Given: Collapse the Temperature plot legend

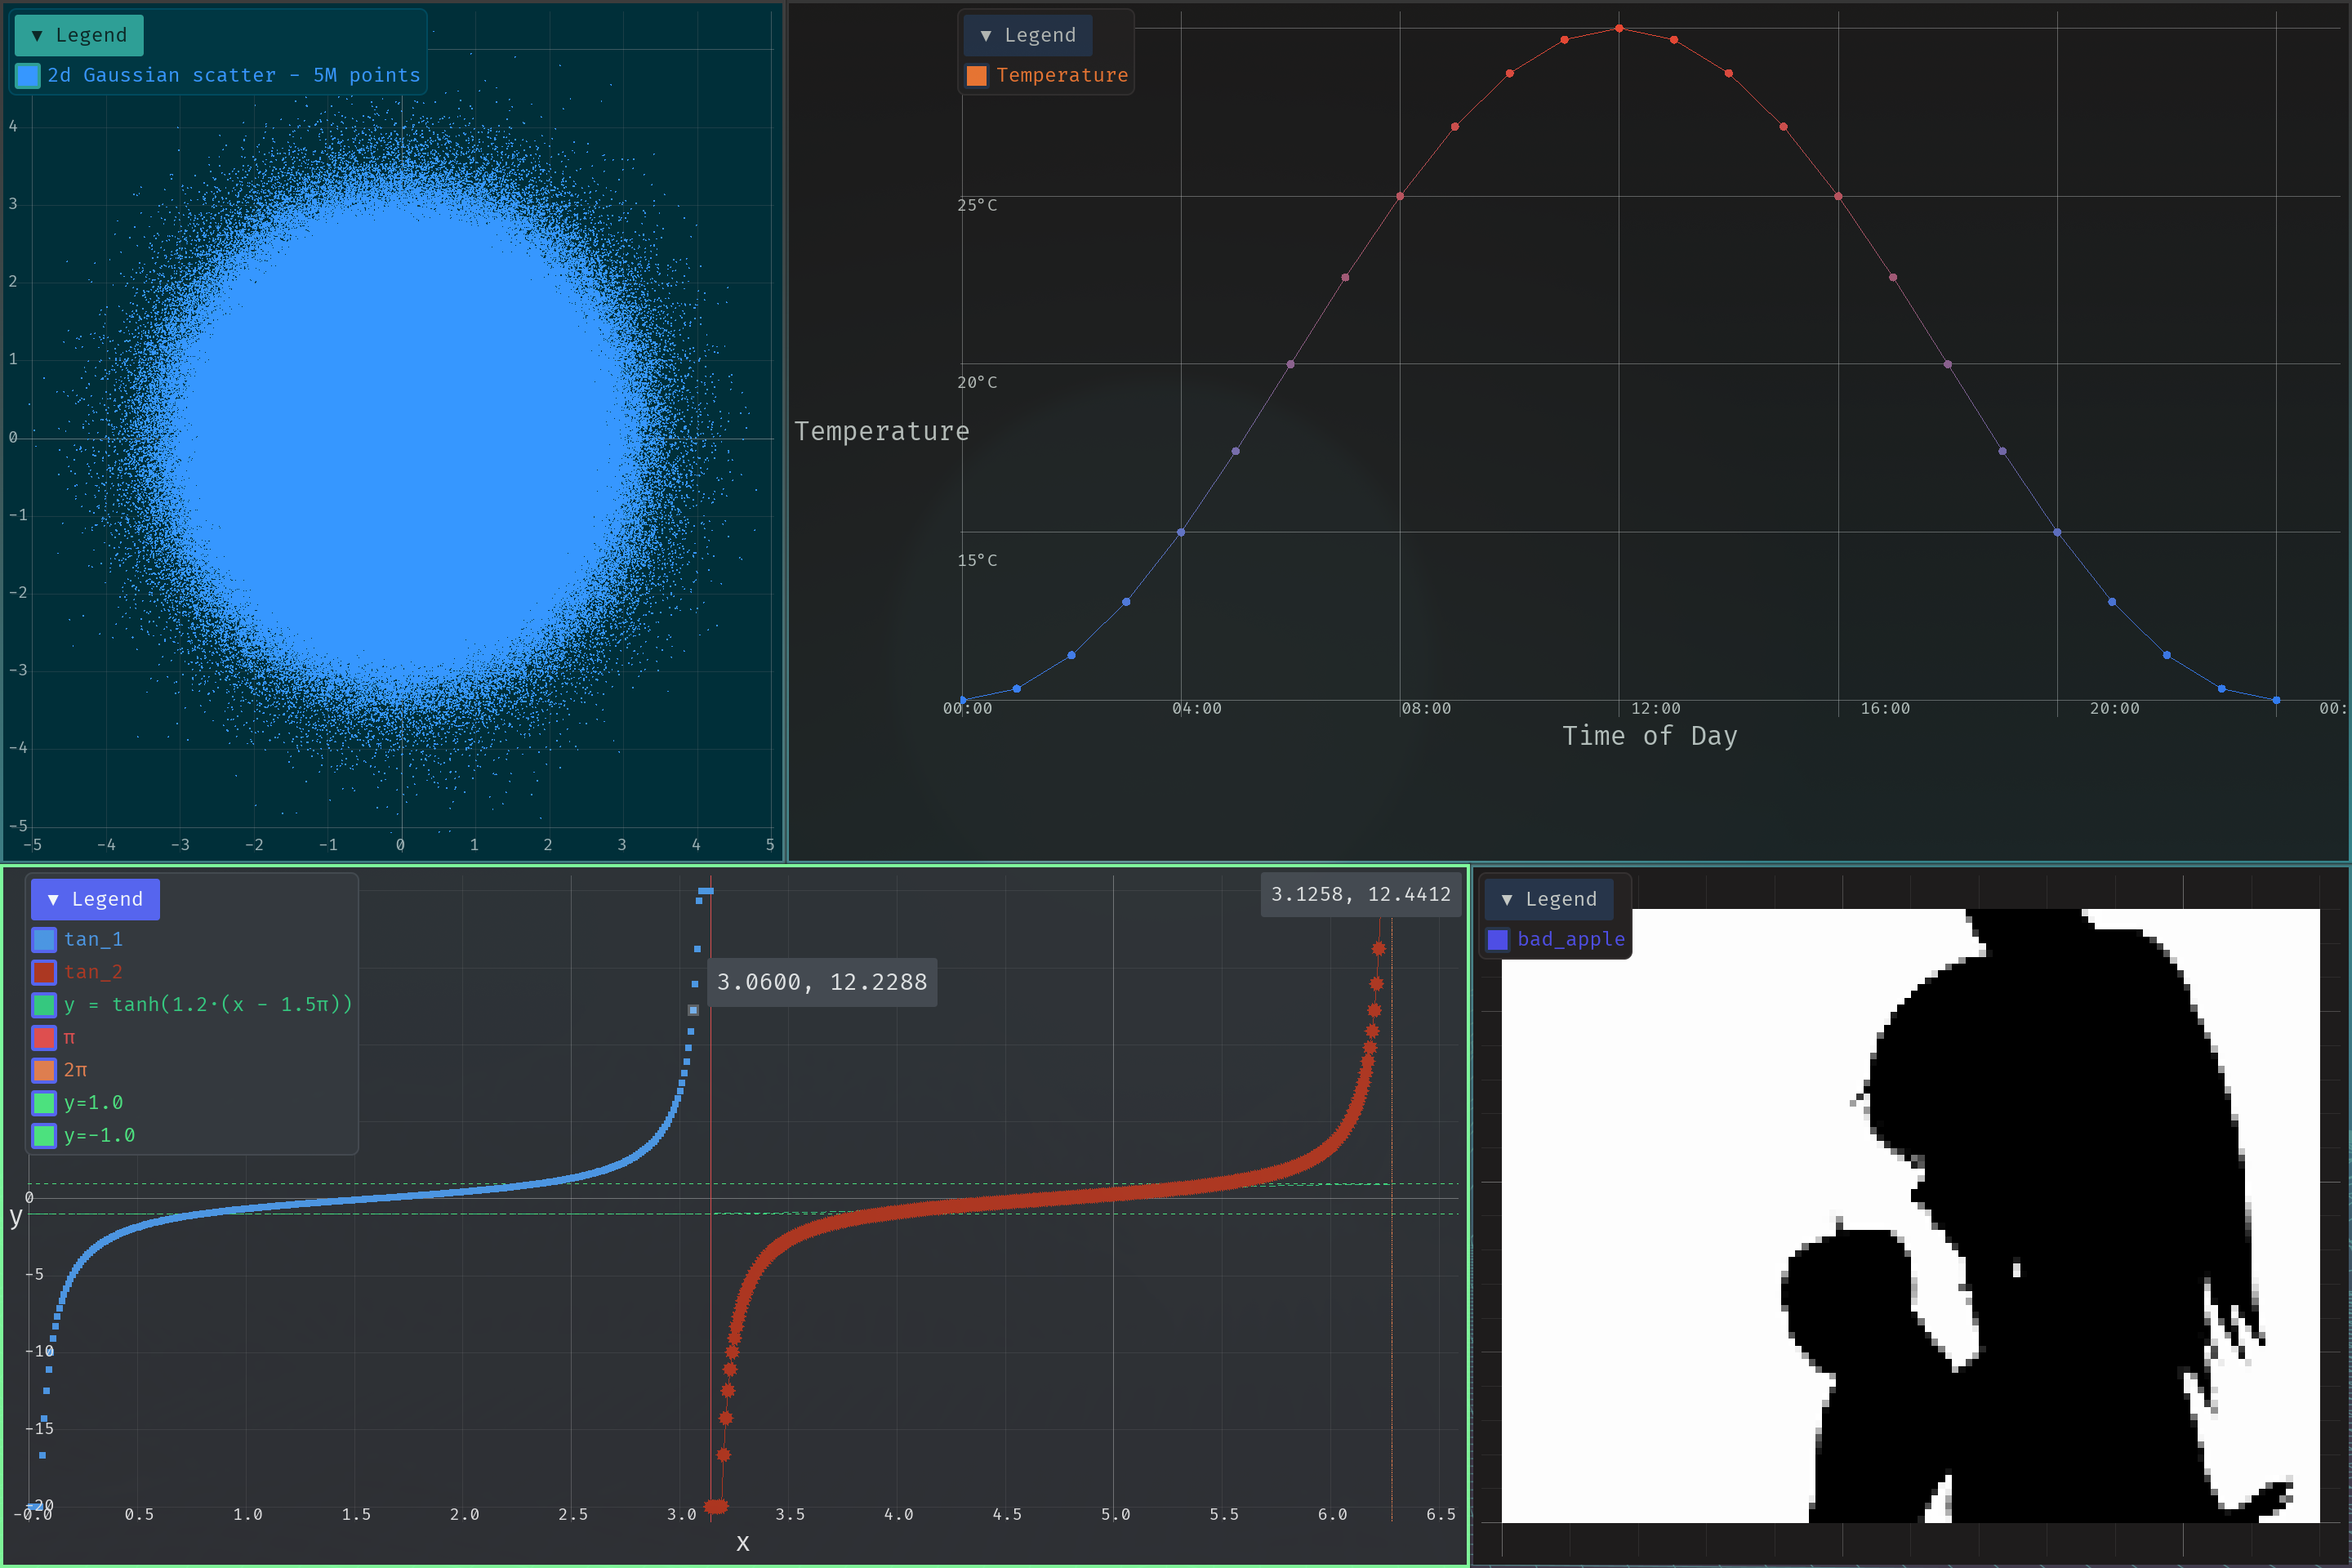Looking at the screenshot, I should (1027, 35).
